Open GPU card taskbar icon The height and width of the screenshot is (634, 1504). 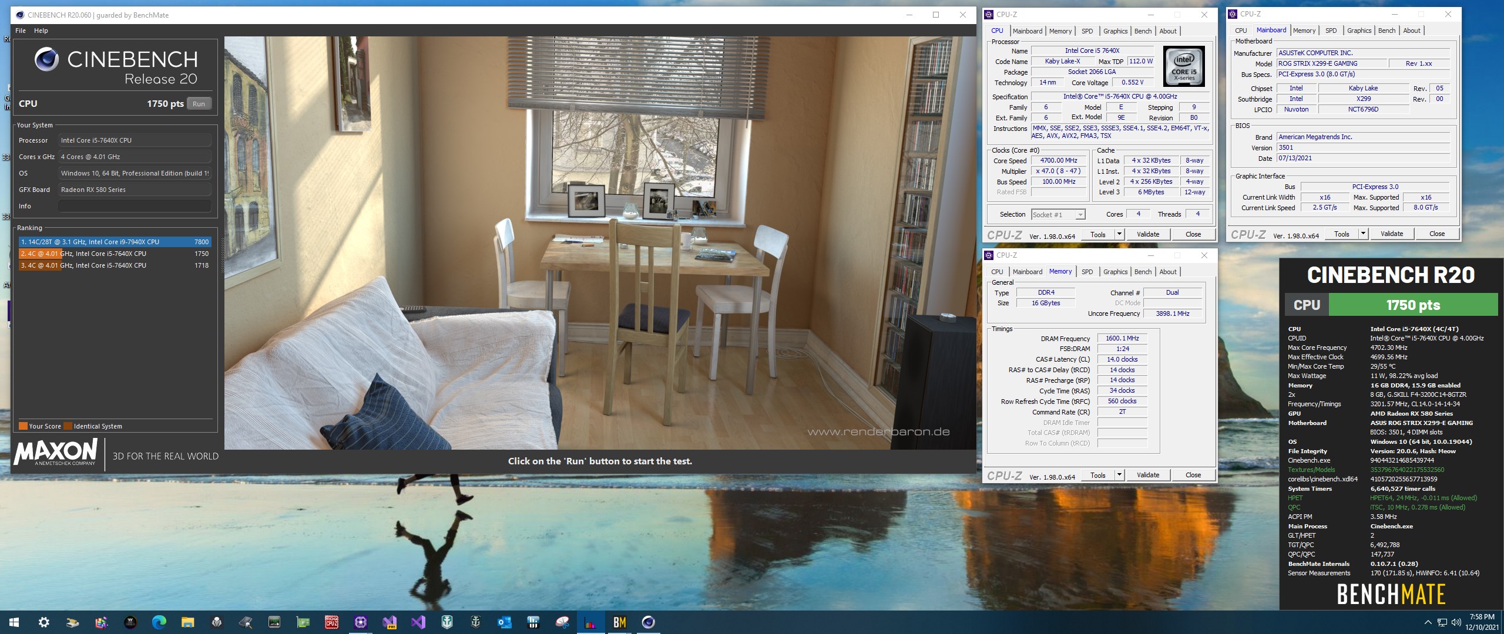(x=303, y=622)
